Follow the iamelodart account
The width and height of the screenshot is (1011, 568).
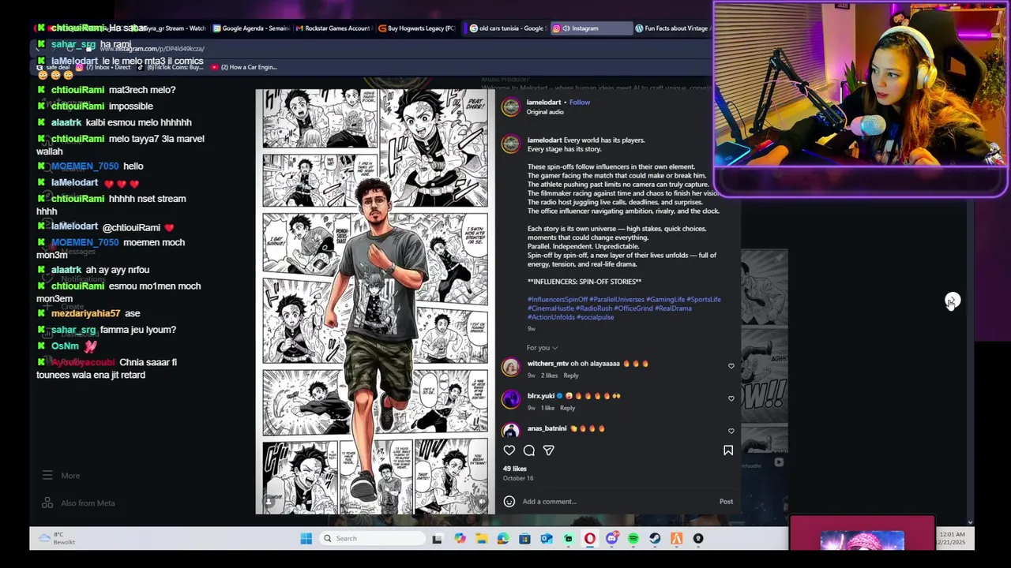coord(580,103)
